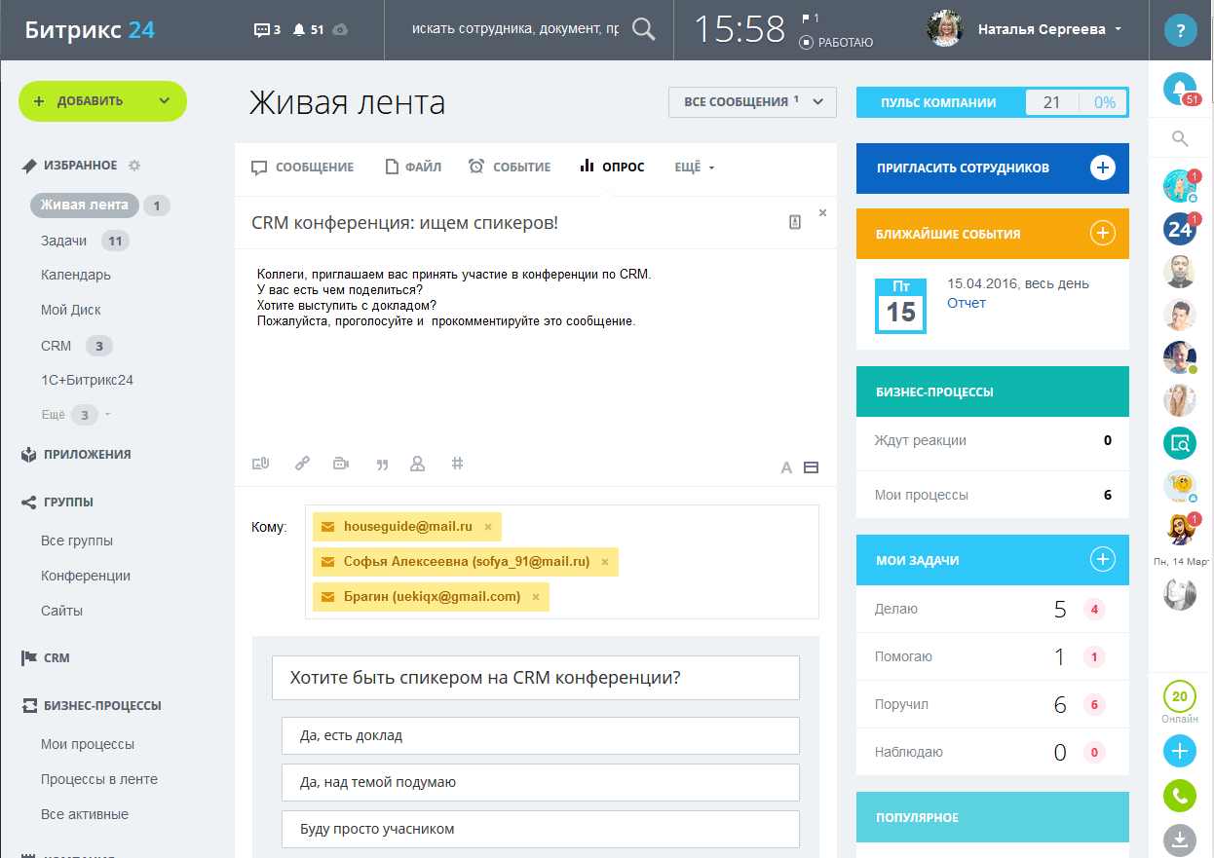
Task: Add a hashtag via # icon
Action: tap(457, 465)
